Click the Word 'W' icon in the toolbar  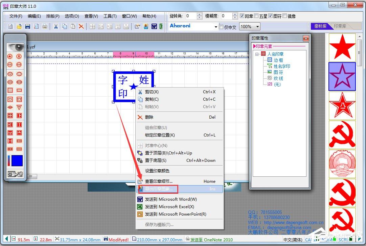154,26
